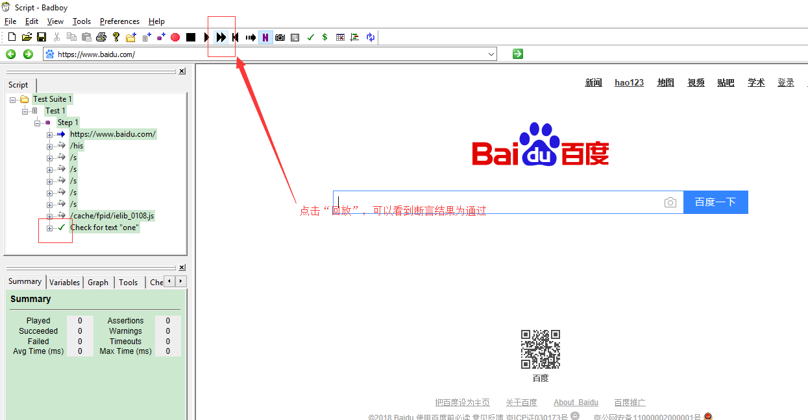Toggle the N navigation record mode

click(x=265, y=38)
